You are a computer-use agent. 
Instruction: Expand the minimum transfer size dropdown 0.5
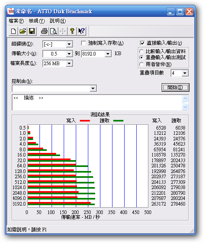pyautogui.click(x=69, y=54)
